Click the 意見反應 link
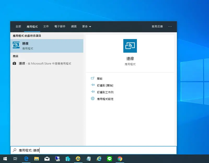Viewport: 209px width, 163px height. pyautogui.click(x=157, y=27)
